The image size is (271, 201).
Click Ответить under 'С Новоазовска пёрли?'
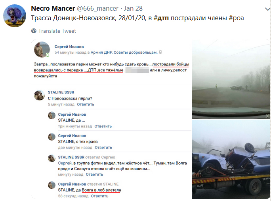point(86,104)
